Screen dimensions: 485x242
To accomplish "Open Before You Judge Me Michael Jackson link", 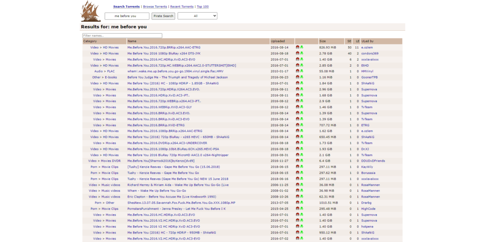I will pyautogui.click(x=178, y=77).
